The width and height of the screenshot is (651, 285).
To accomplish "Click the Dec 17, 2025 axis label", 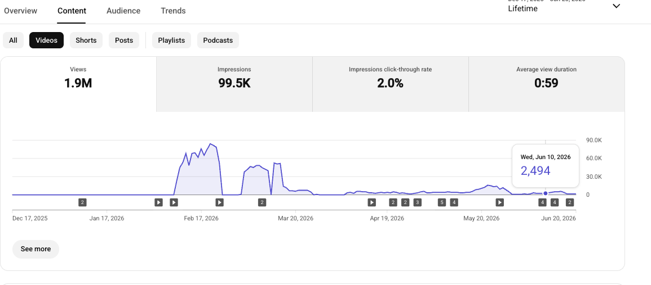I will coord(30,218).
